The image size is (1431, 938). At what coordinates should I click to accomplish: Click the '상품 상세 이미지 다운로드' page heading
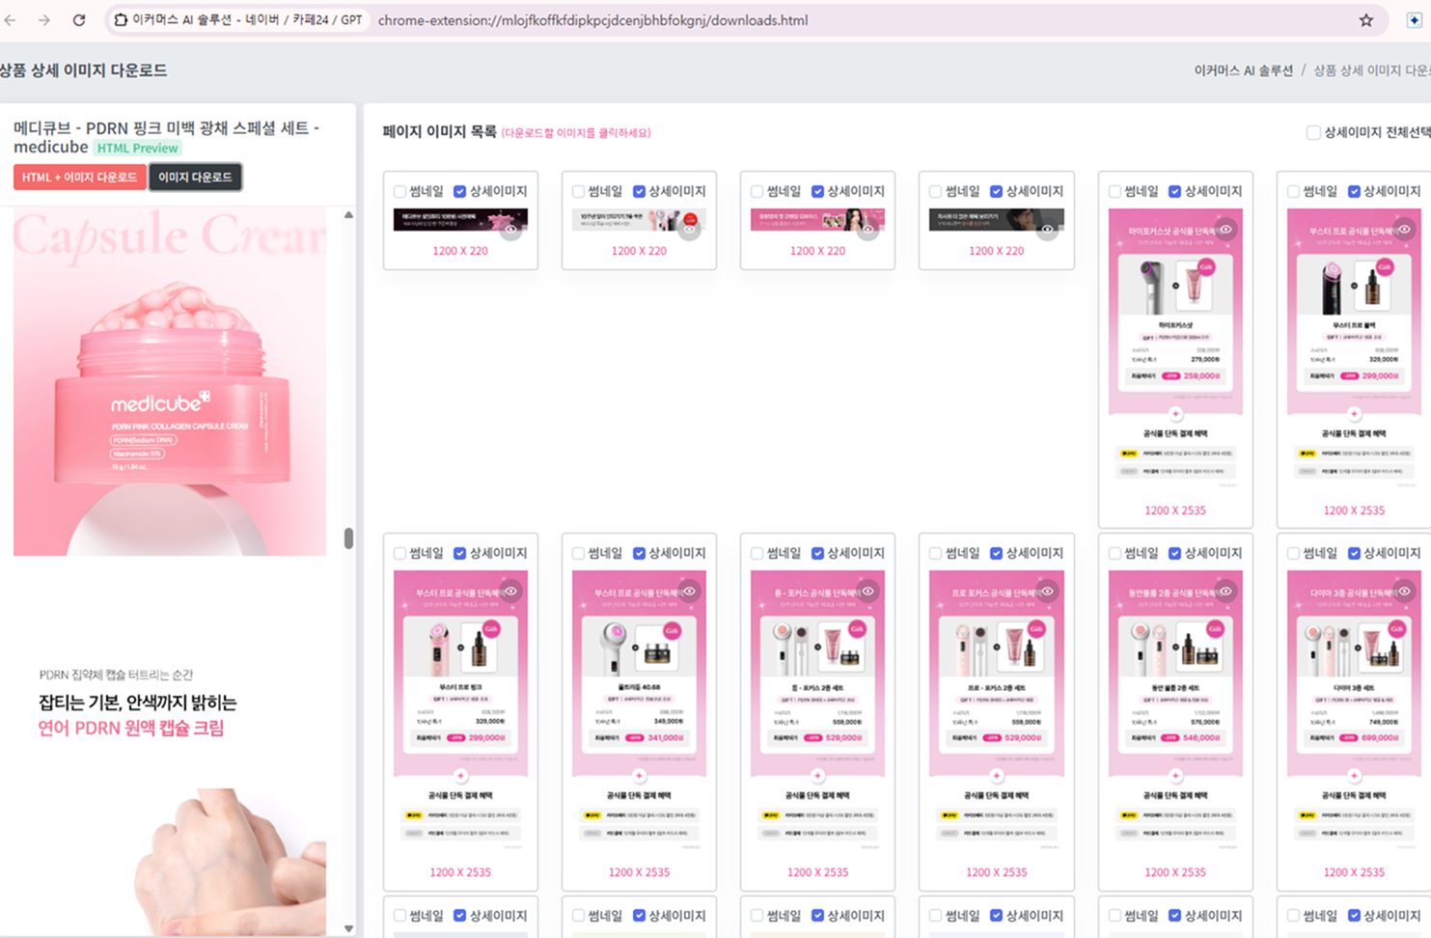(84, 70)
